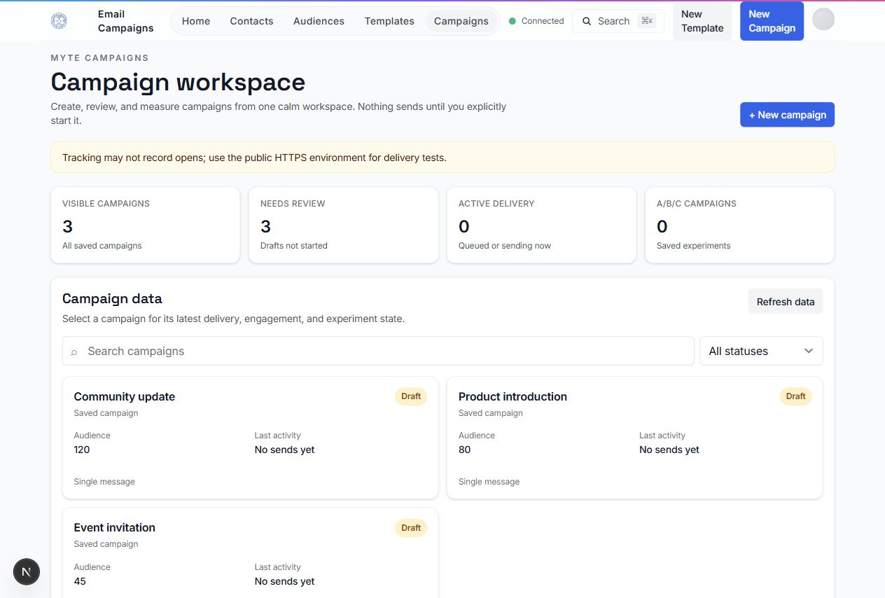Click audience value 120 in Community update

(82, 450)
